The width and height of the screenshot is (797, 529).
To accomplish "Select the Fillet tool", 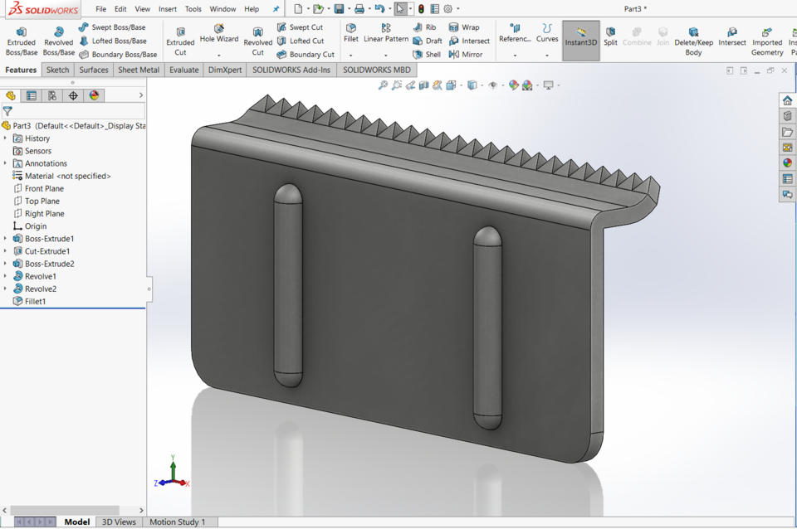I will 350,33.
